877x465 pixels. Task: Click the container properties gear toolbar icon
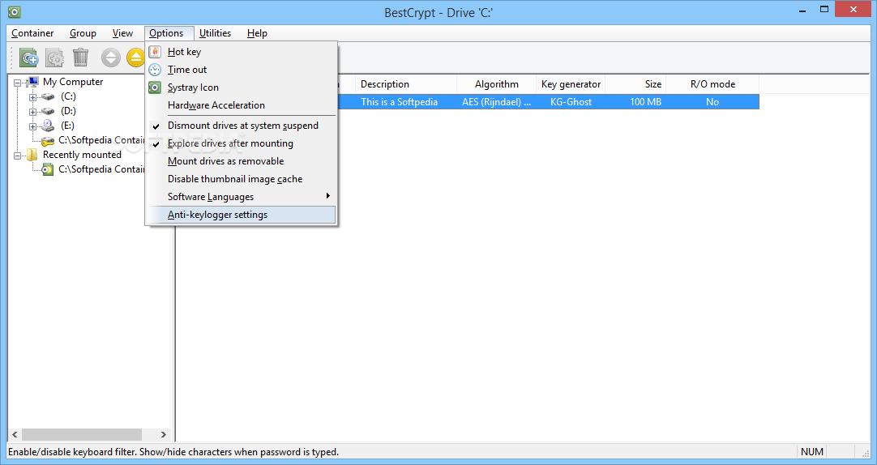(55, 57)
